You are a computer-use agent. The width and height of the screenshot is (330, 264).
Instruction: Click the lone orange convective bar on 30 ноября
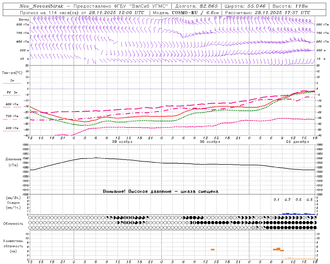[213, 250]
